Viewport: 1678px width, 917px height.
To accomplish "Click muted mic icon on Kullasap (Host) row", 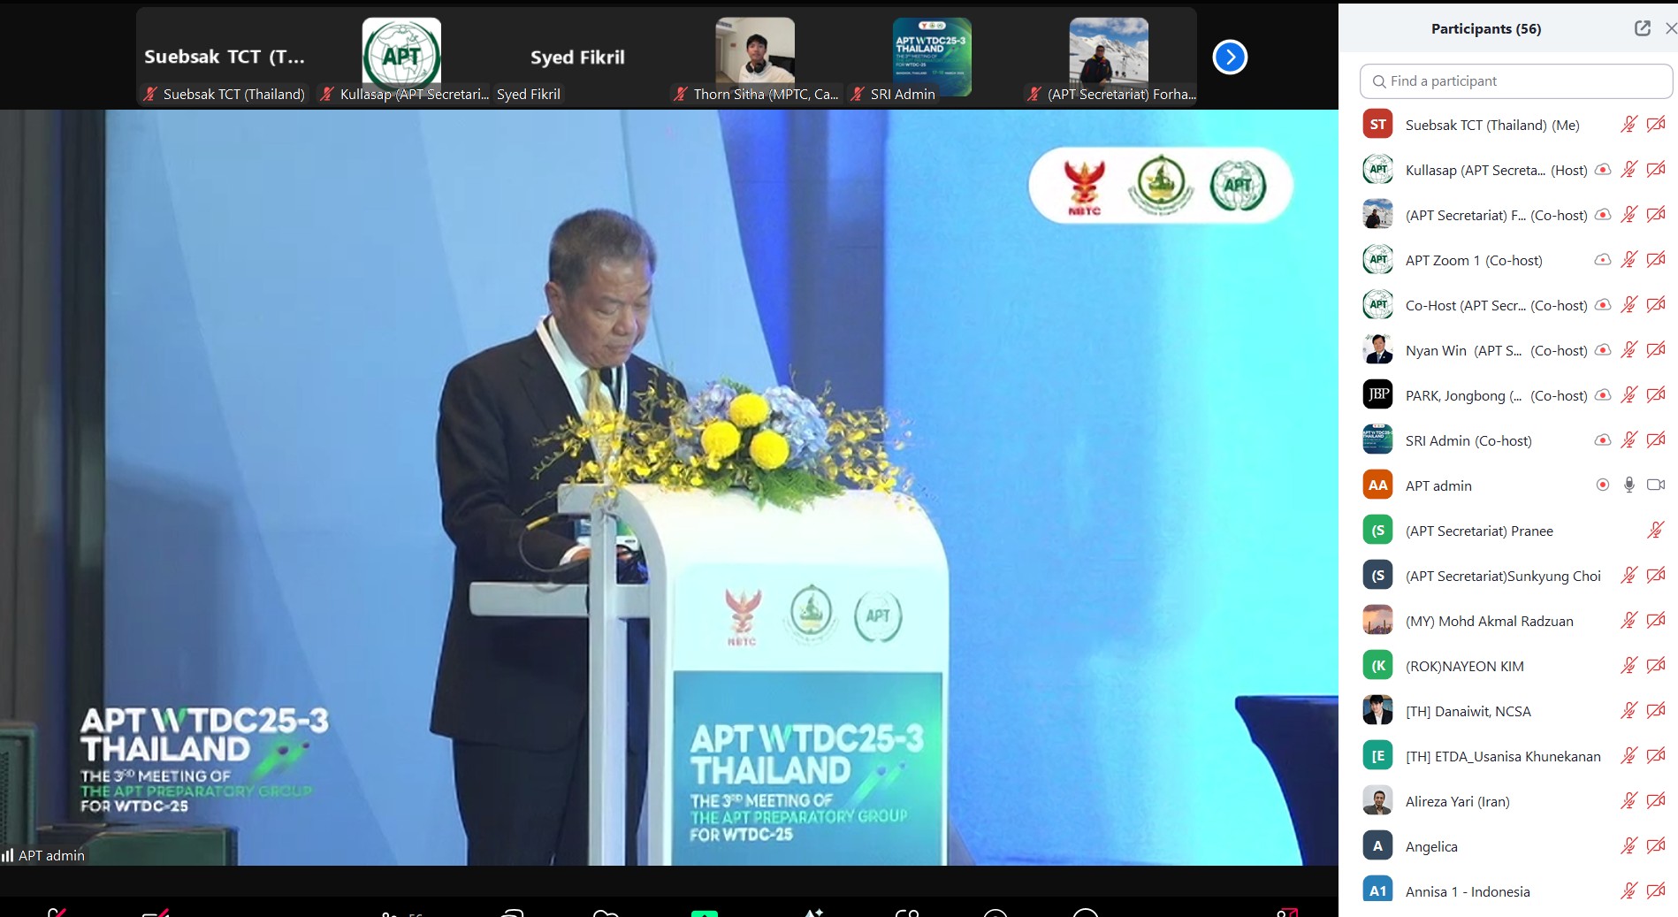I will [x=1628, y=170].
